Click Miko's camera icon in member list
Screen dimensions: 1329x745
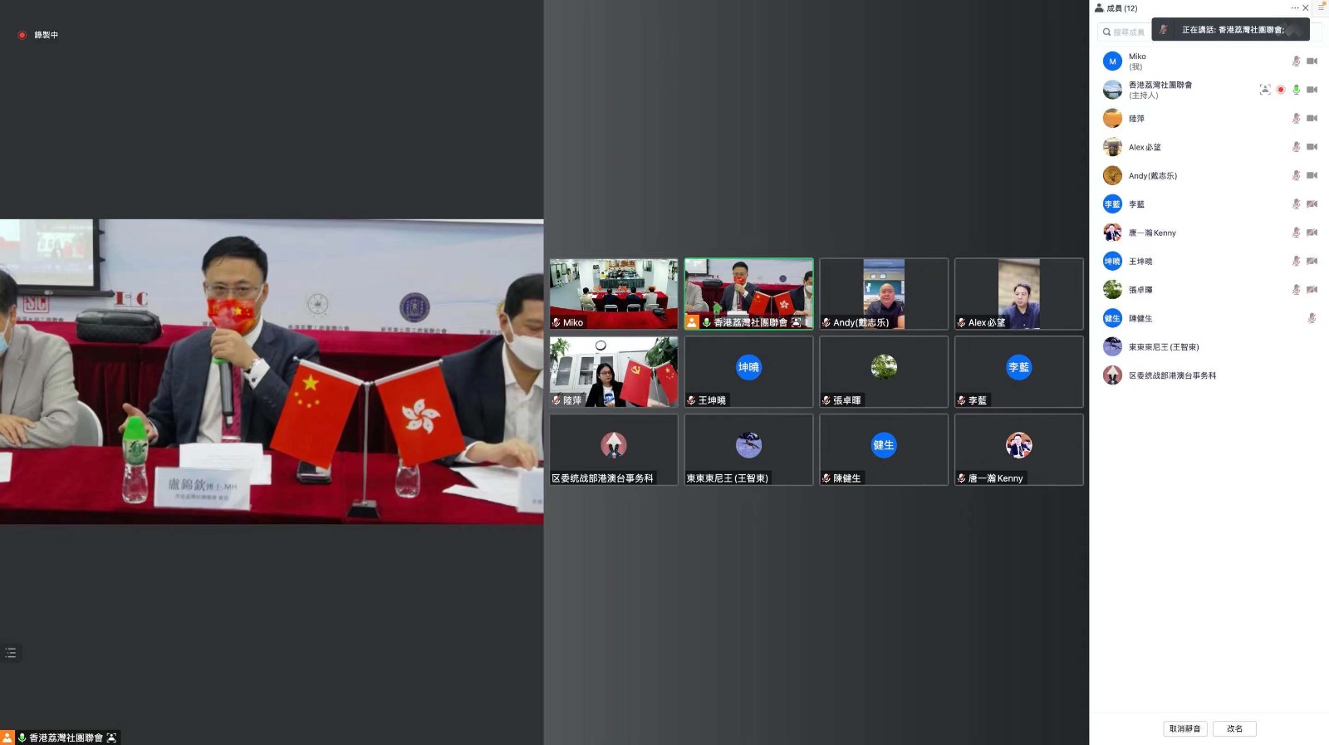[x=1312, y=61]
